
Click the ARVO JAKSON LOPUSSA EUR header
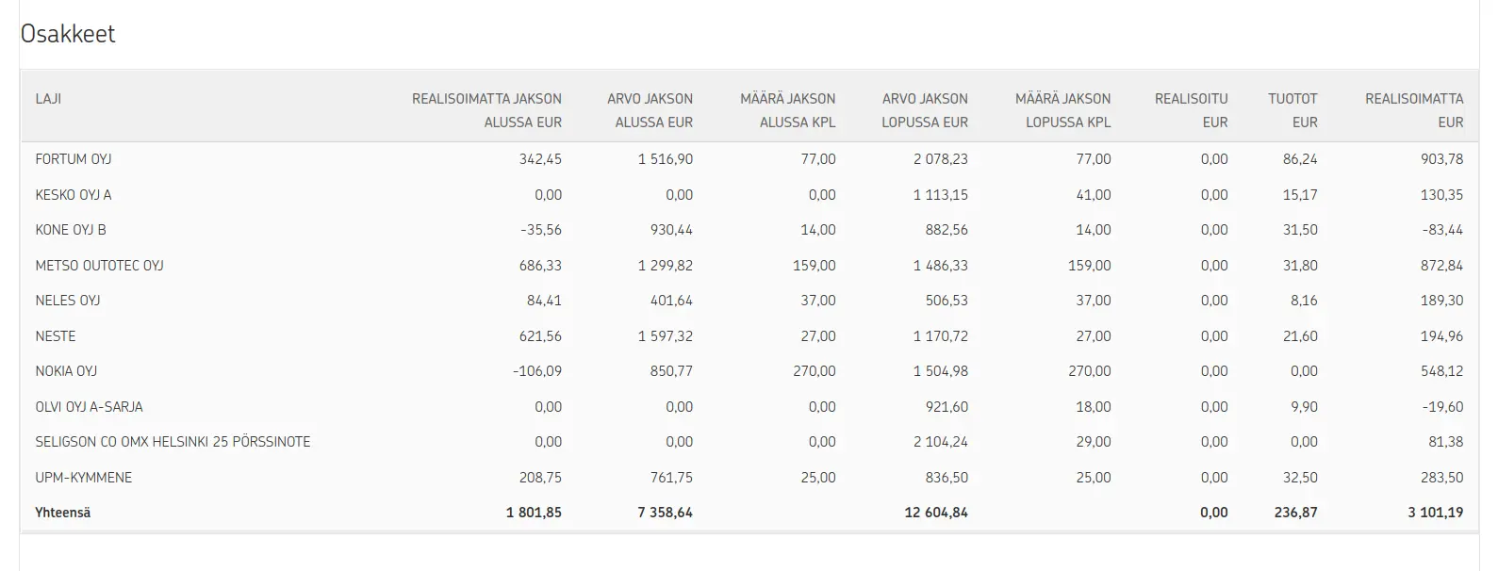925,110
